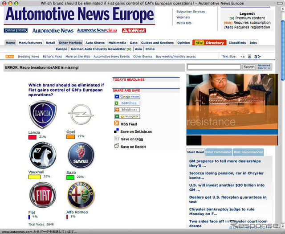Open the AutoWeek logo link

pyautogui.click(x=134, y=31)
